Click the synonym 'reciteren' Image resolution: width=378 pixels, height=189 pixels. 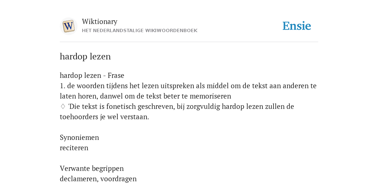74,148
